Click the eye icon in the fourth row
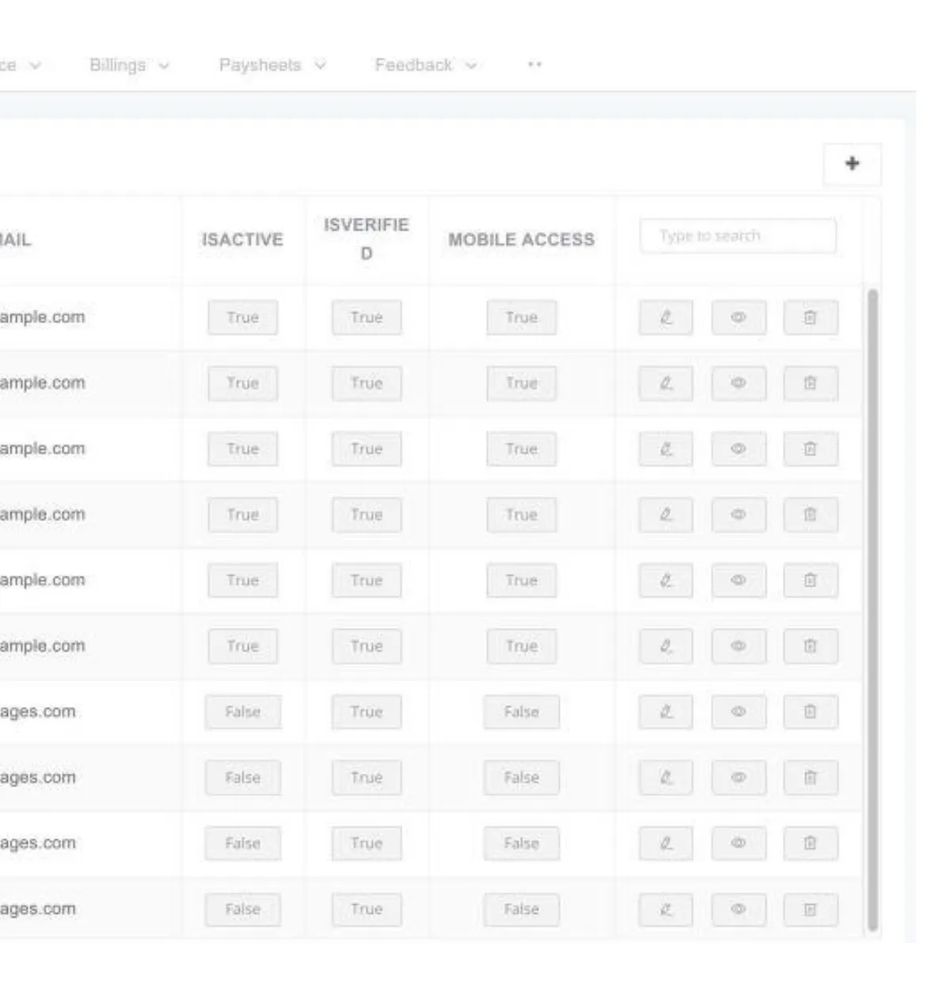This screenshot has height=985, width=950. (x=738, y=515)
